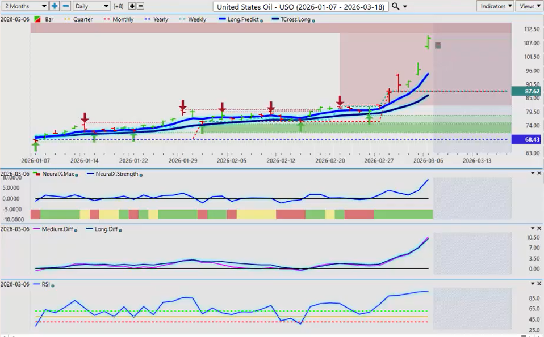Open the 2 Months time range dropdown
Image resolution: width=544 pixels, height=337 pixels.
pyautogui.click(x=24, y=6)
